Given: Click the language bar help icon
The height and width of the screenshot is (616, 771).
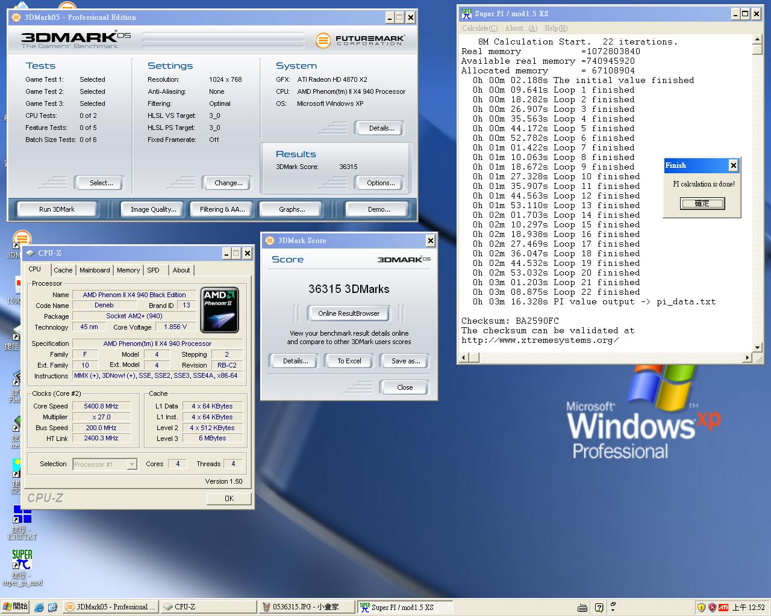Looking at the screenshot, I should (599, 608).
